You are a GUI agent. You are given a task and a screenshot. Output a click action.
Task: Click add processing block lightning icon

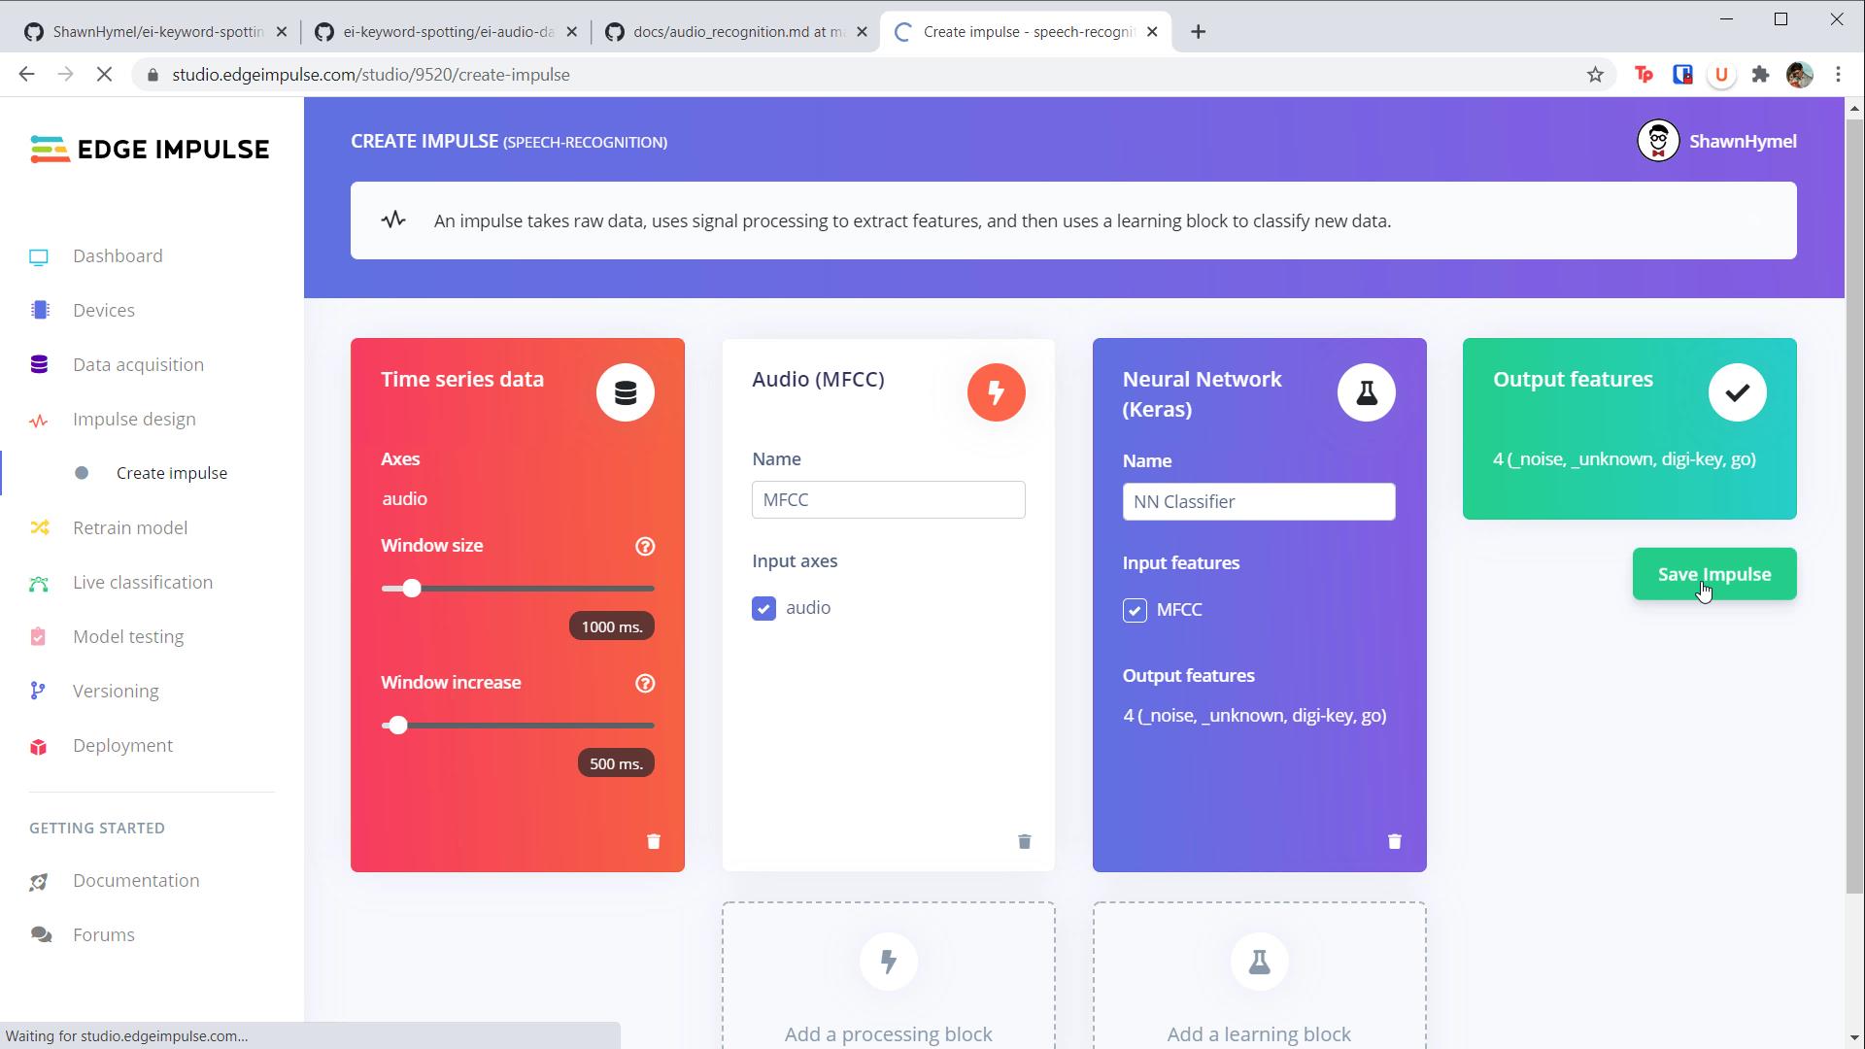pyautogui.click(x=888, y=962)
